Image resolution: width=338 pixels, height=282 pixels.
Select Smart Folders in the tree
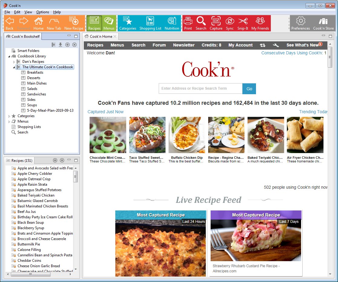click(x=28, y=50)
